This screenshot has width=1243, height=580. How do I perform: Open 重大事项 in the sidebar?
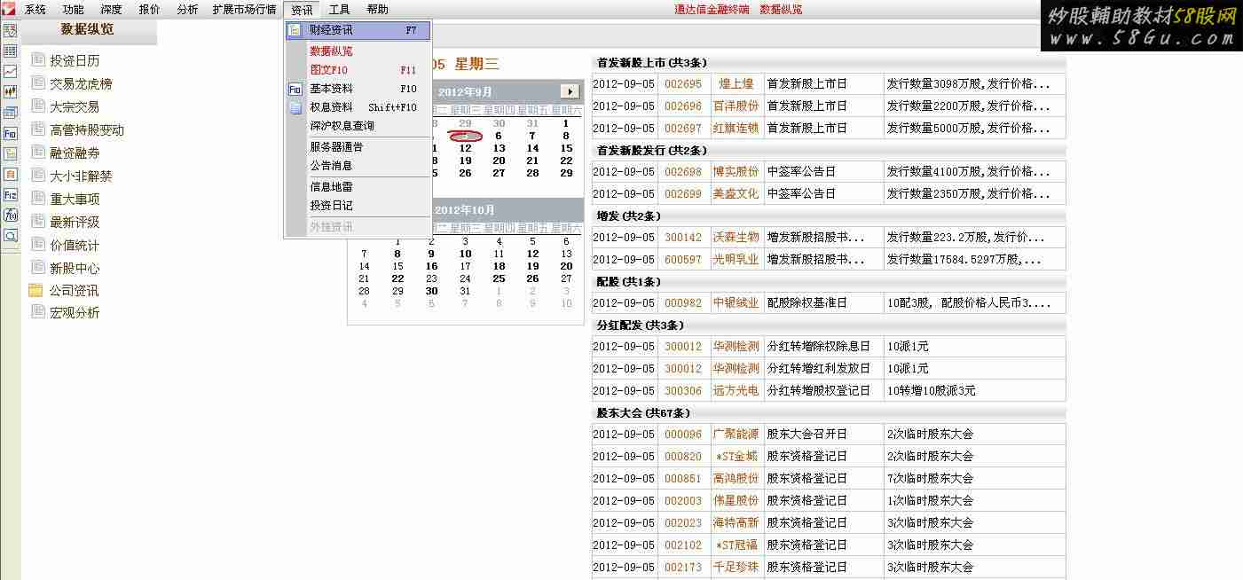coord(75,200)
